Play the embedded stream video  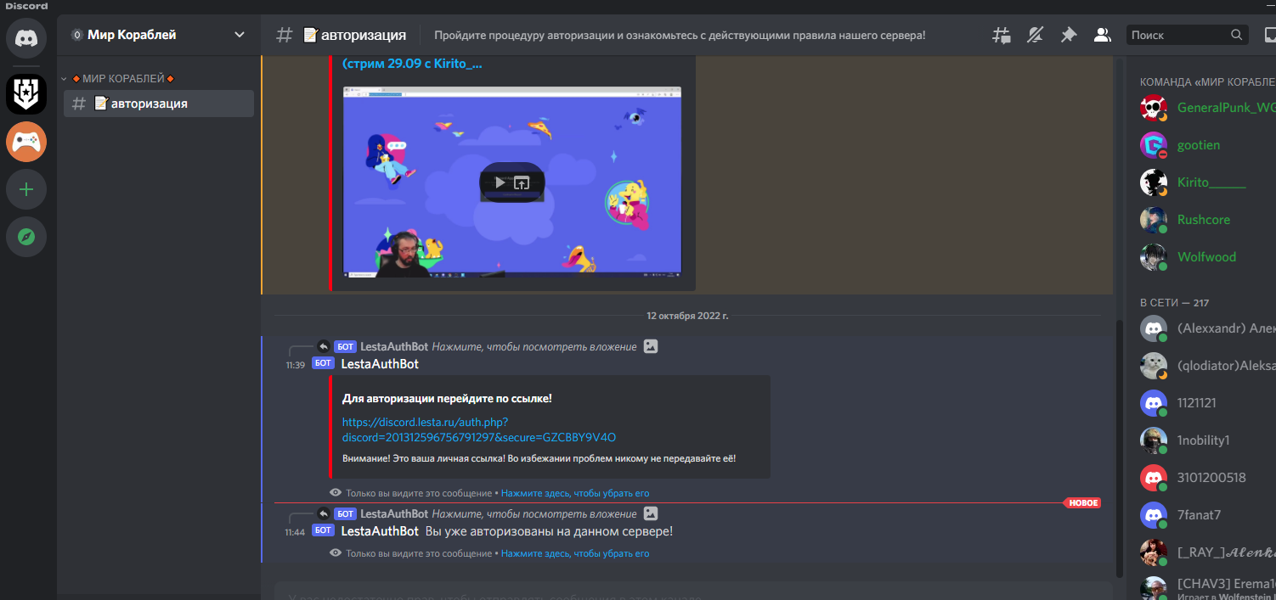point(500,182)
